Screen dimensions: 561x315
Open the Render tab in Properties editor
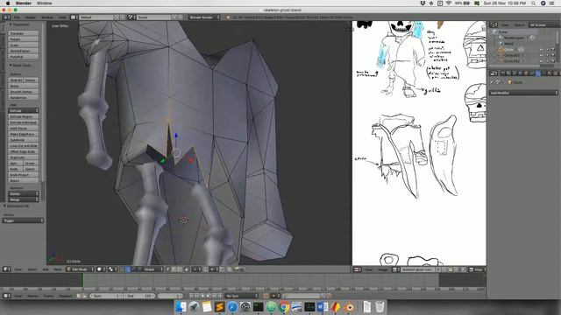coord(502,73)
